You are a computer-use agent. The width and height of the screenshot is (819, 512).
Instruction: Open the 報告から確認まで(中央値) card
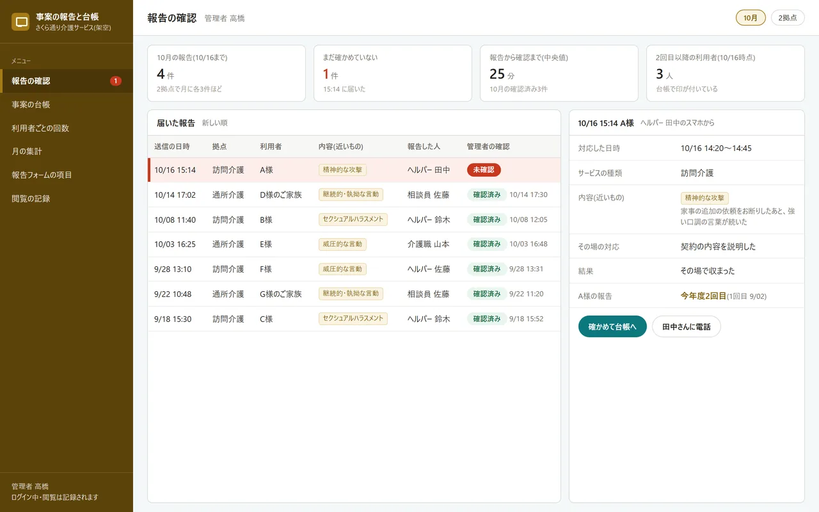click(559, 73)
